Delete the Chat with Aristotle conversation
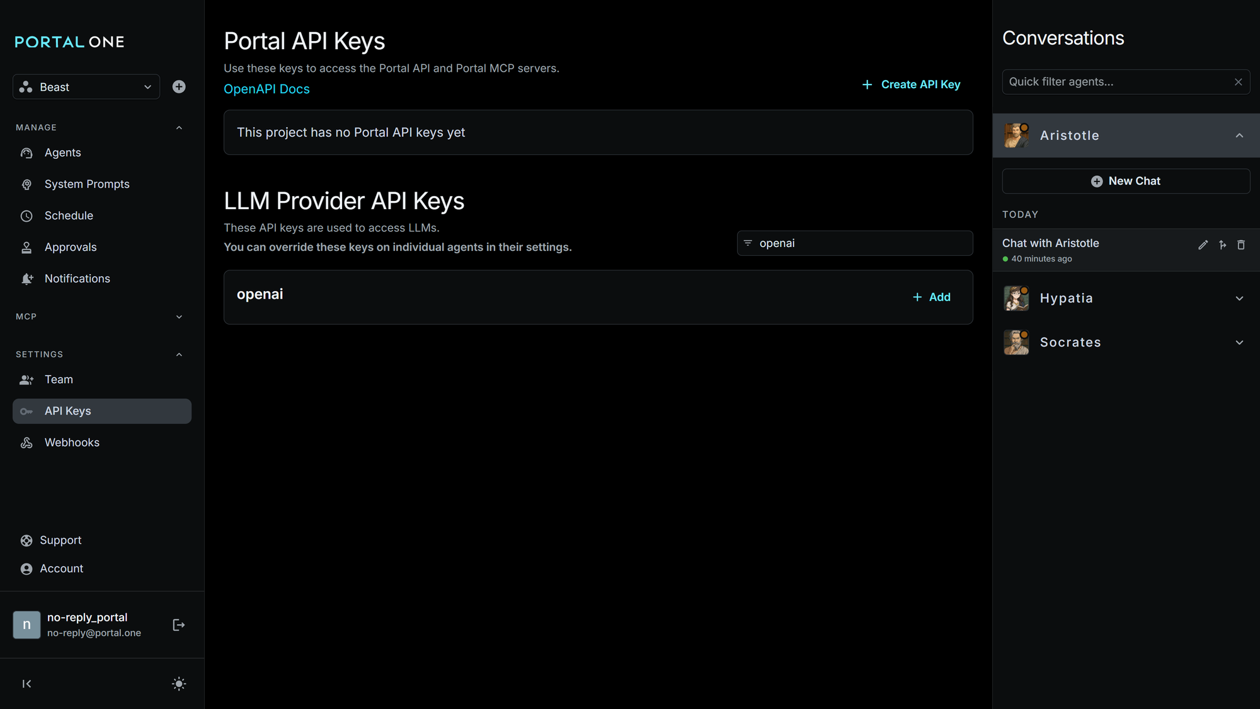This screenshot has width=1260, height=709. point(1241,245)
